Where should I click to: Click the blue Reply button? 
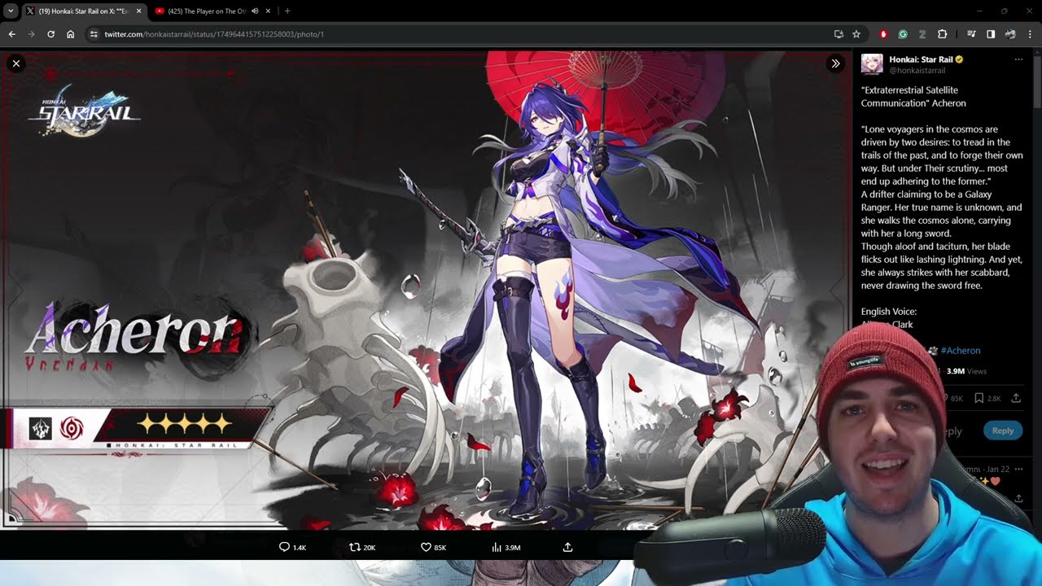click(x=1003, y=431)
